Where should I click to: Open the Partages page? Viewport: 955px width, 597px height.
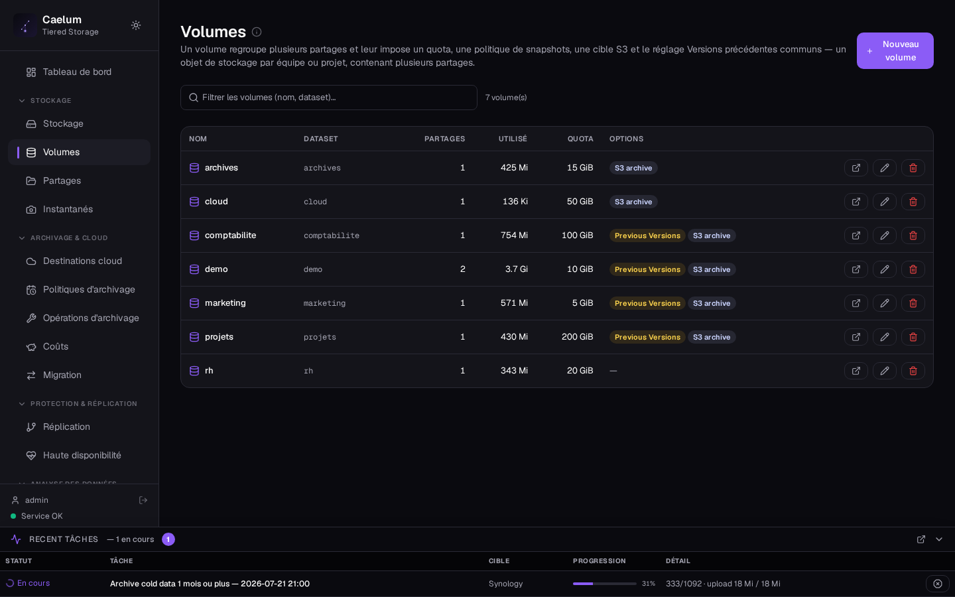point(79,180)
